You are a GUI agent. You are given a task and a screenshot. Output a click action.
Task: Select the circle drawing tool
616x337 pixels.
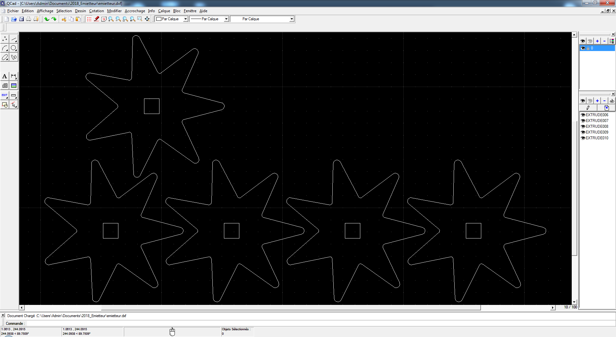coord(13,48)
